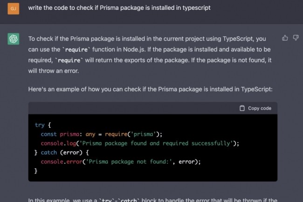Screen dimensions: 303x202
Task: Click the clipboard icon beside Copy code
Action: [x=242, y=108]
